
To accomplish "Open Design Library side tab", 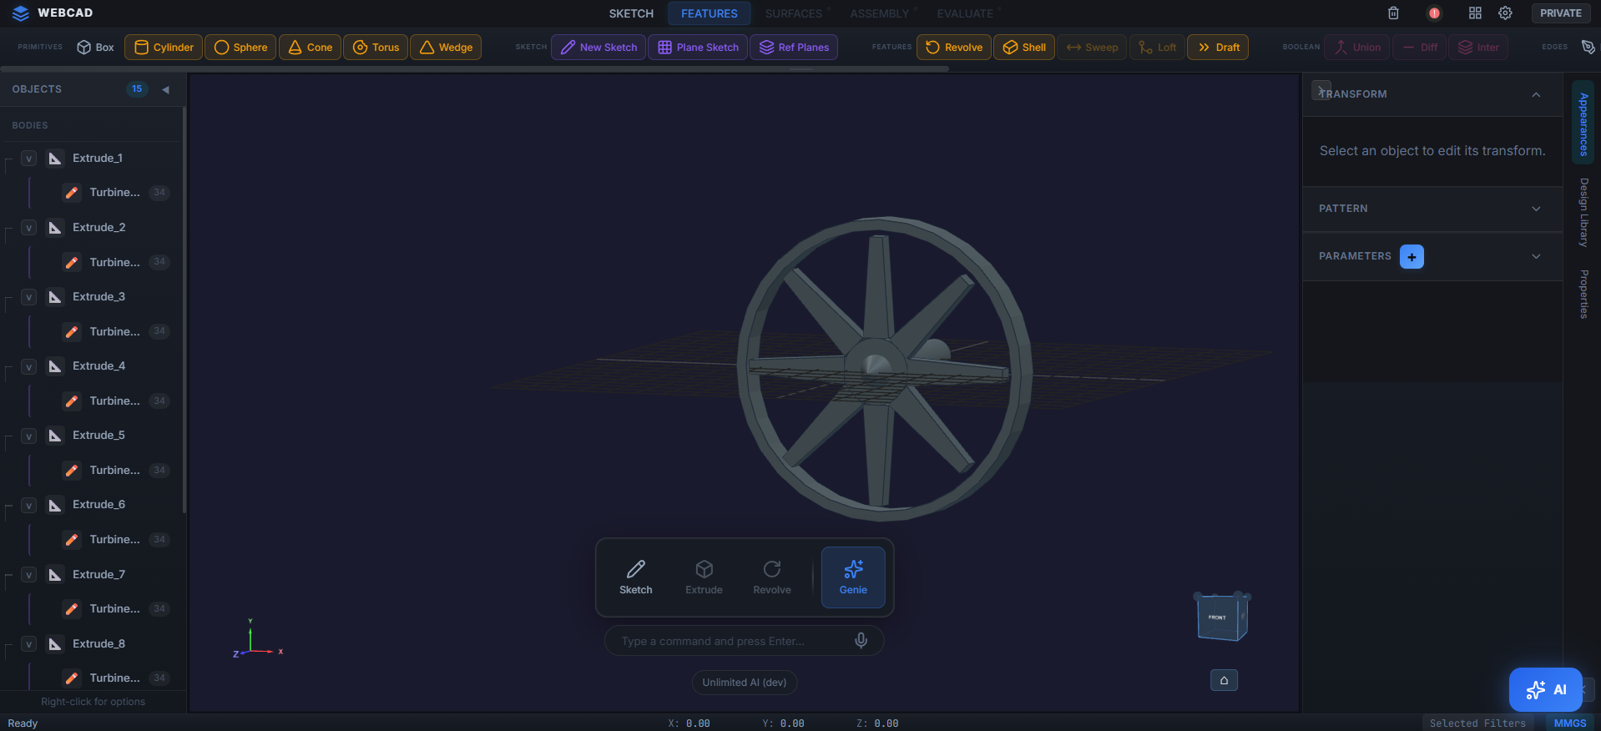I will (1583, 212).
